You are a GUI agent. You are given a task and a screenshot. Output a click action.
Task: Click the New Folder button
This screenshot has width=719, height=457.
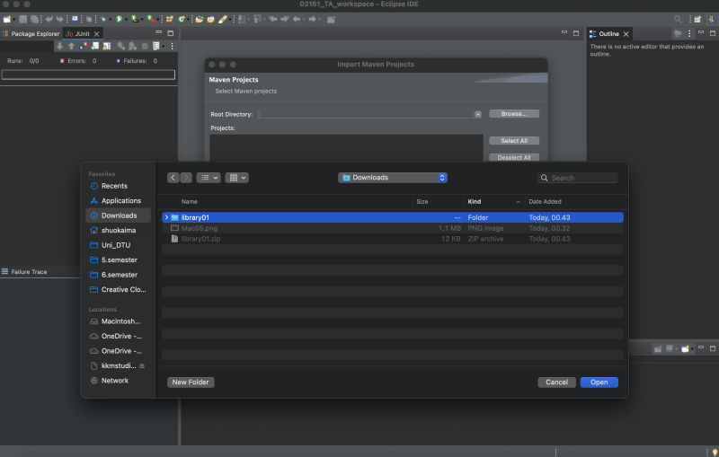(191, 382)
